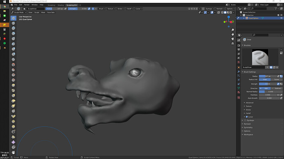Open the Window menu
The height and width of the screenshot is (159, 284).
tap(35, 5)
